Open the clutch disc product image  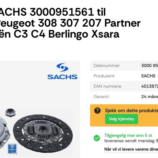[x=43, y=133]
